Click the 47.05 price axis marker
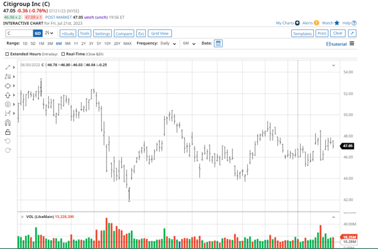378x249 pixels. (x=347, y=146)
